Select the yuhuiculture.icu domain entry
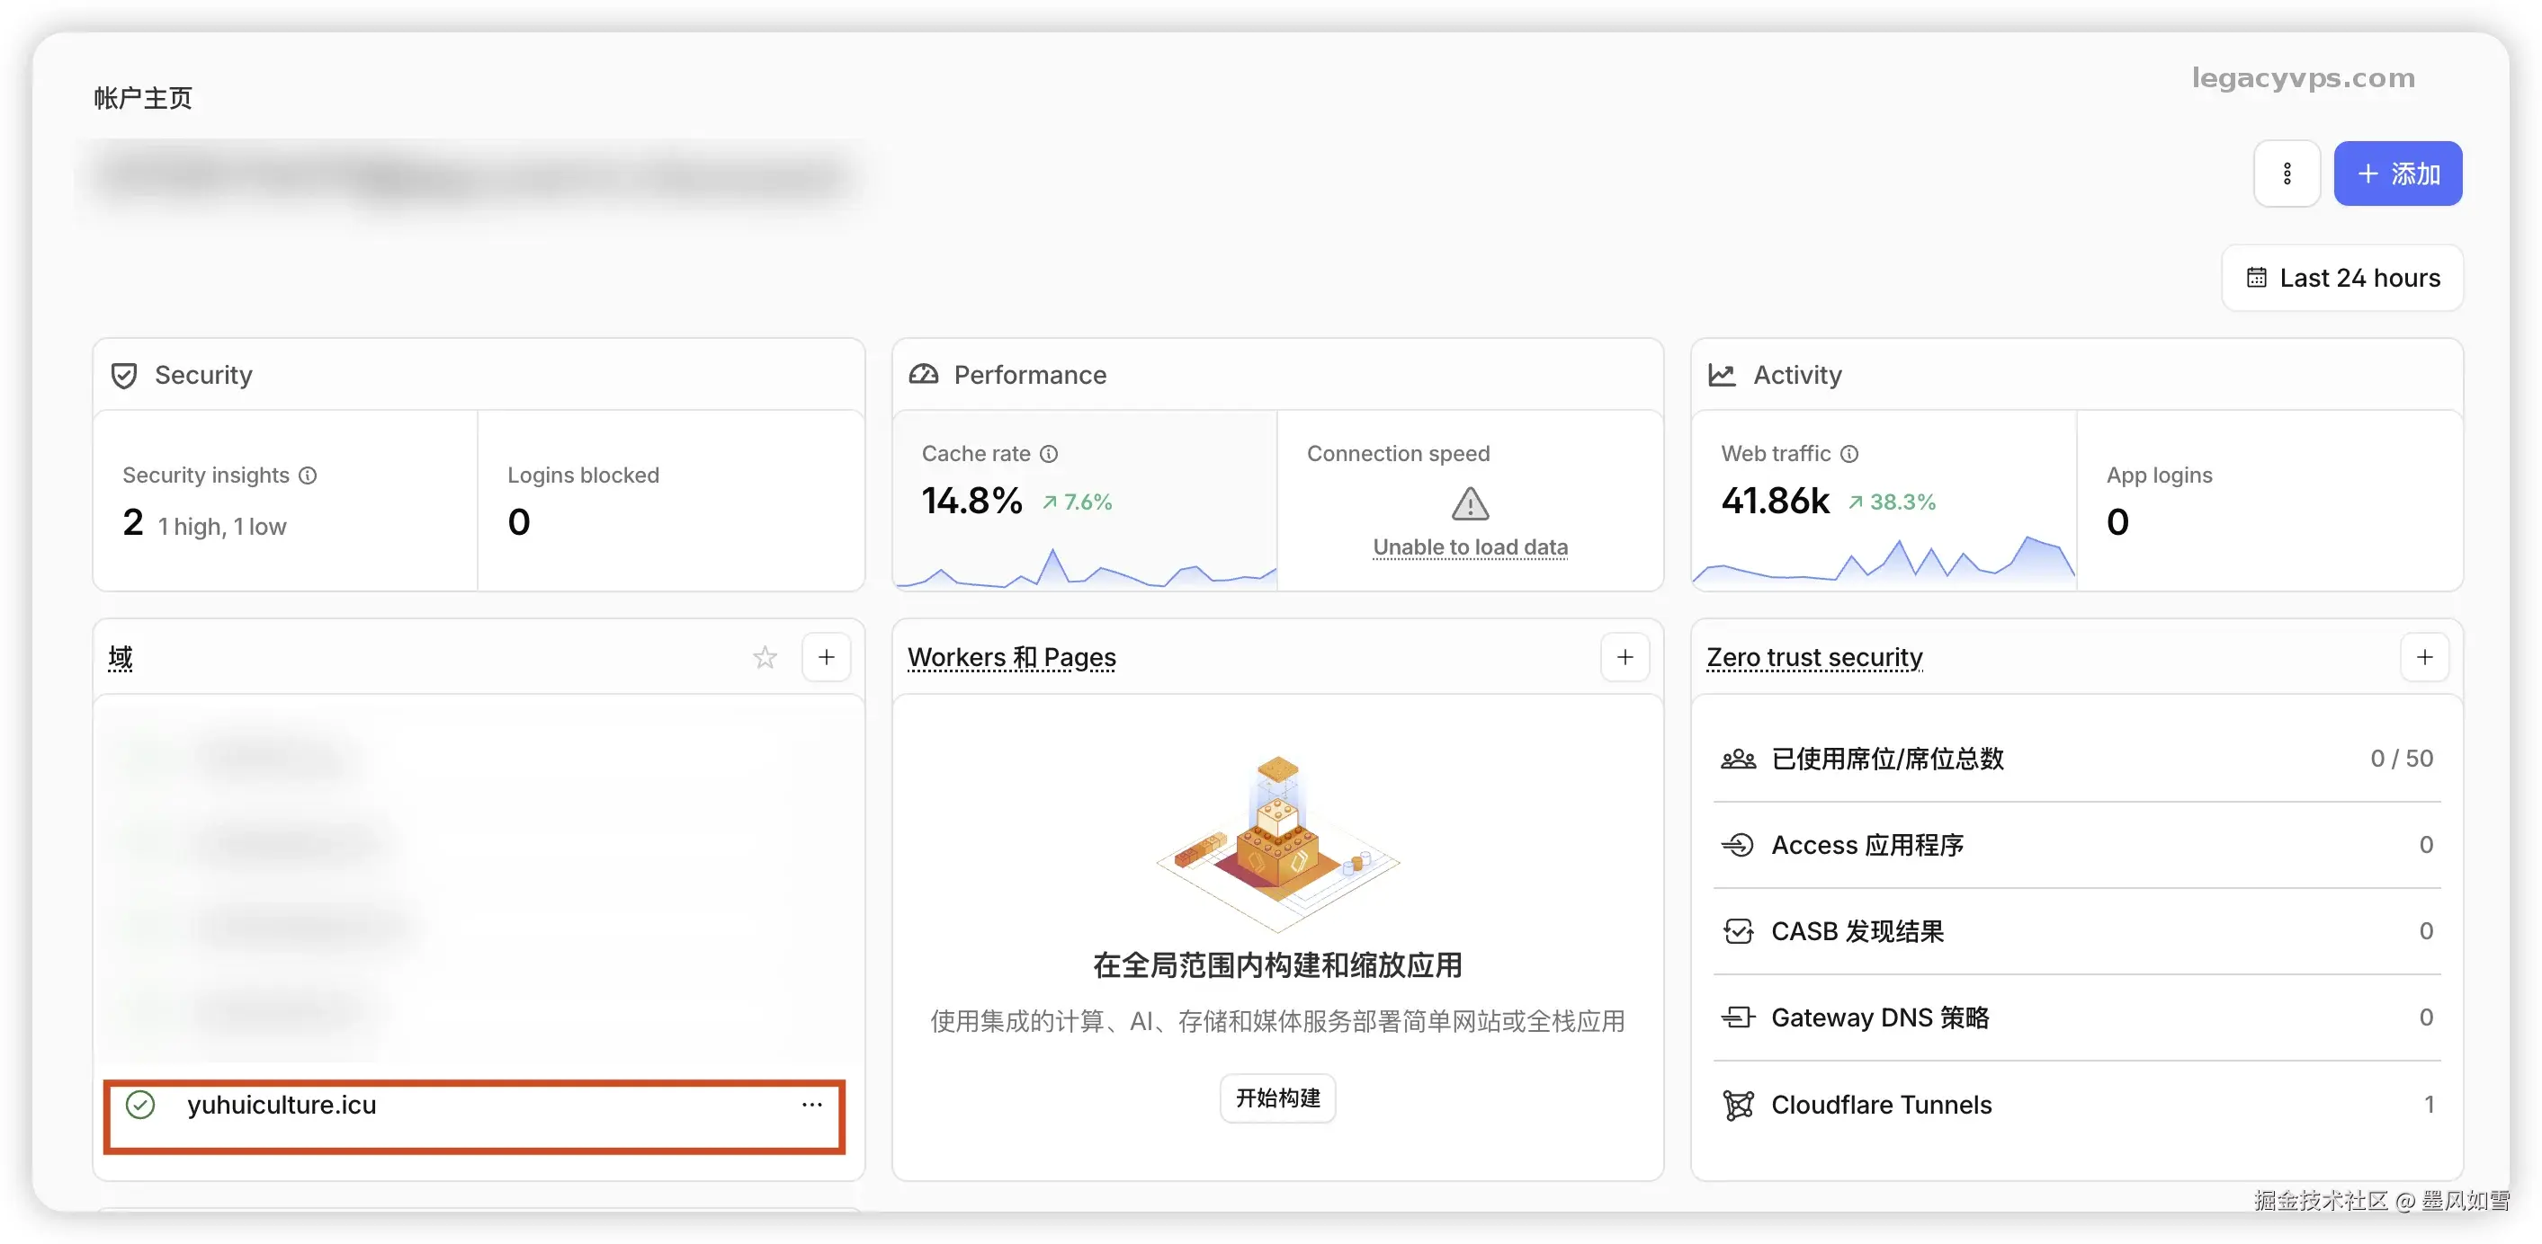2542x1244 pixels. 282,1105
